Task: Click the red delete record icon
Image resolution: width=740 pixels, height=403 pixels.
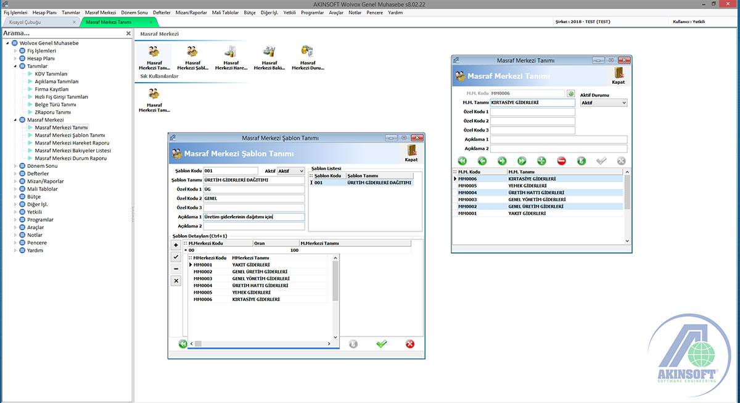Action: pyautogui.click(x=561, y=160)
